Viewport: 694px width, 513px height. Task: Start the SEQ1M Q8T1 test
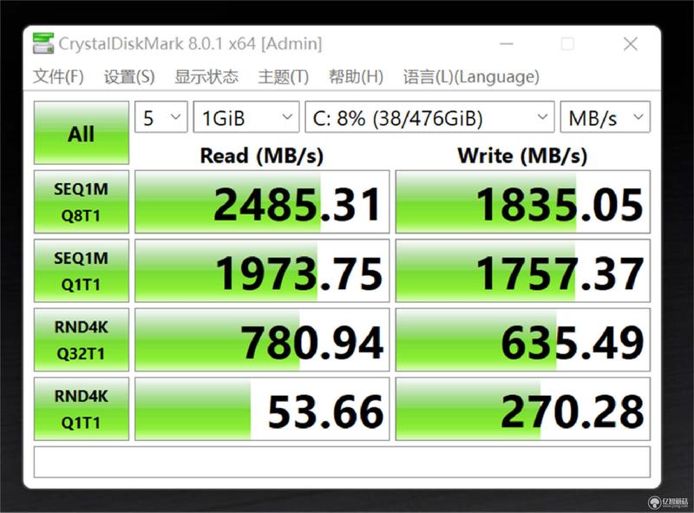click(82, 202)
